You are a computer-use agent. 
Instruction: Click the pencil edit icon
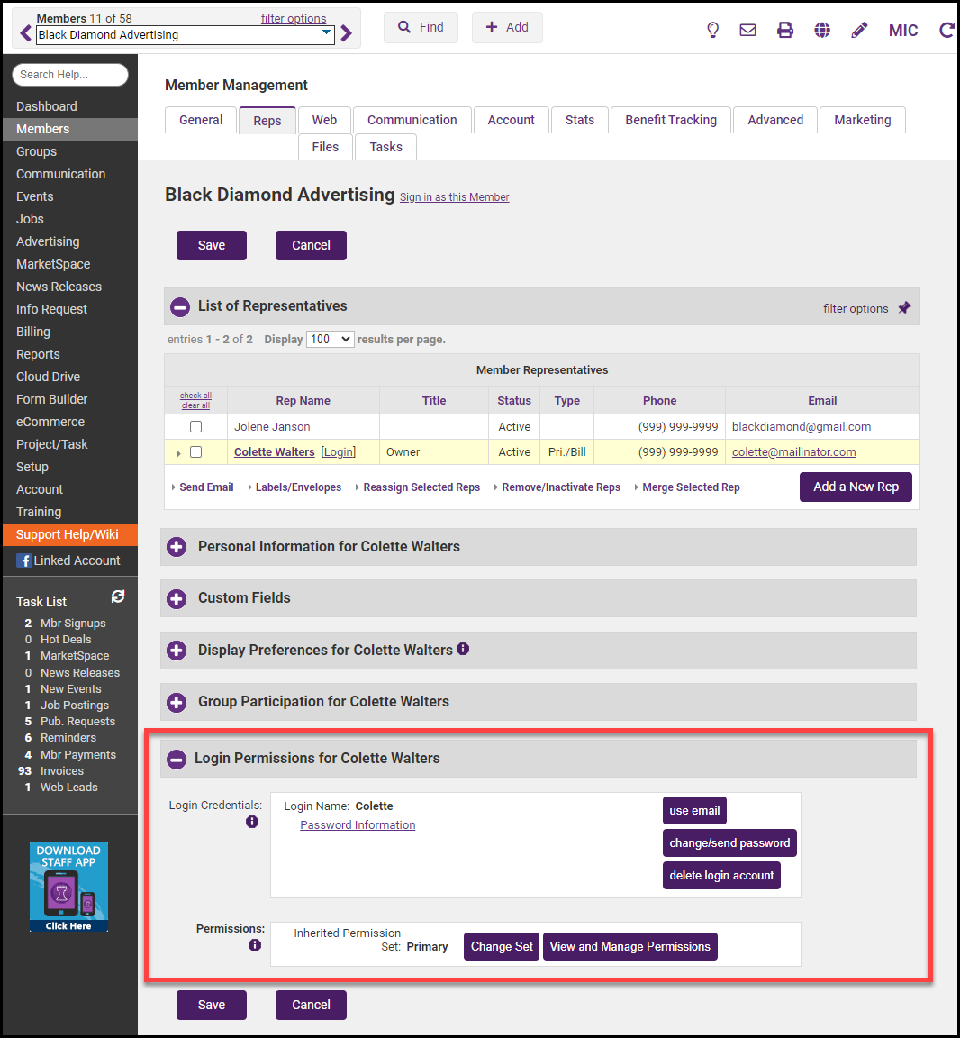coord(859,30)
